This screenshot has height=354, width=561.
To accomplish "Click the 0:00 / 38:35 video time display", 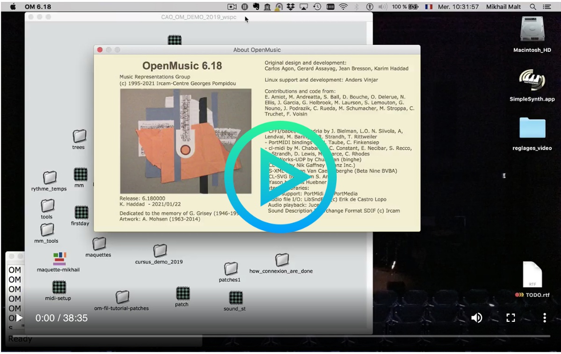I will coord(62,318).
